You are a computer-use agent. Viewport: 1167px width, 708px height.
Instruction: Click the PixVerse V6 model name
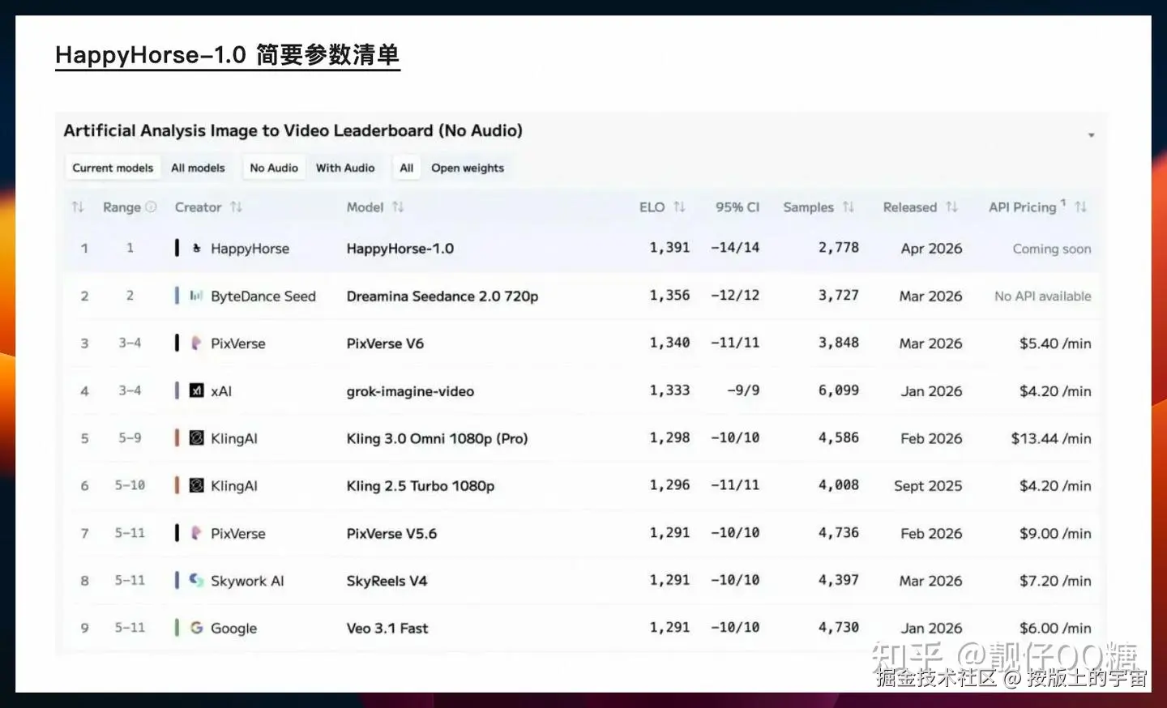click(385, 343)
